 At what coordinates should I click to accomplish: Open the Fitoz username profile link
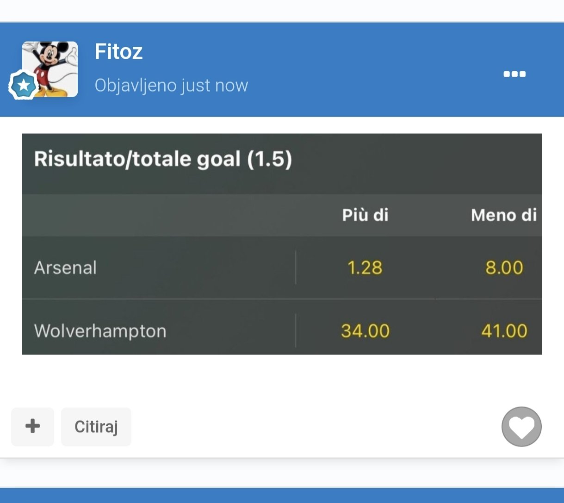(x=118, y=51)
